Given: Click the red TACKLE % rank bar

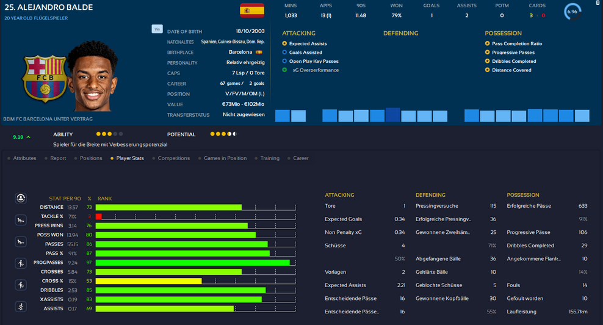Looking at the screenshot, I should click(x=99, y=216).
